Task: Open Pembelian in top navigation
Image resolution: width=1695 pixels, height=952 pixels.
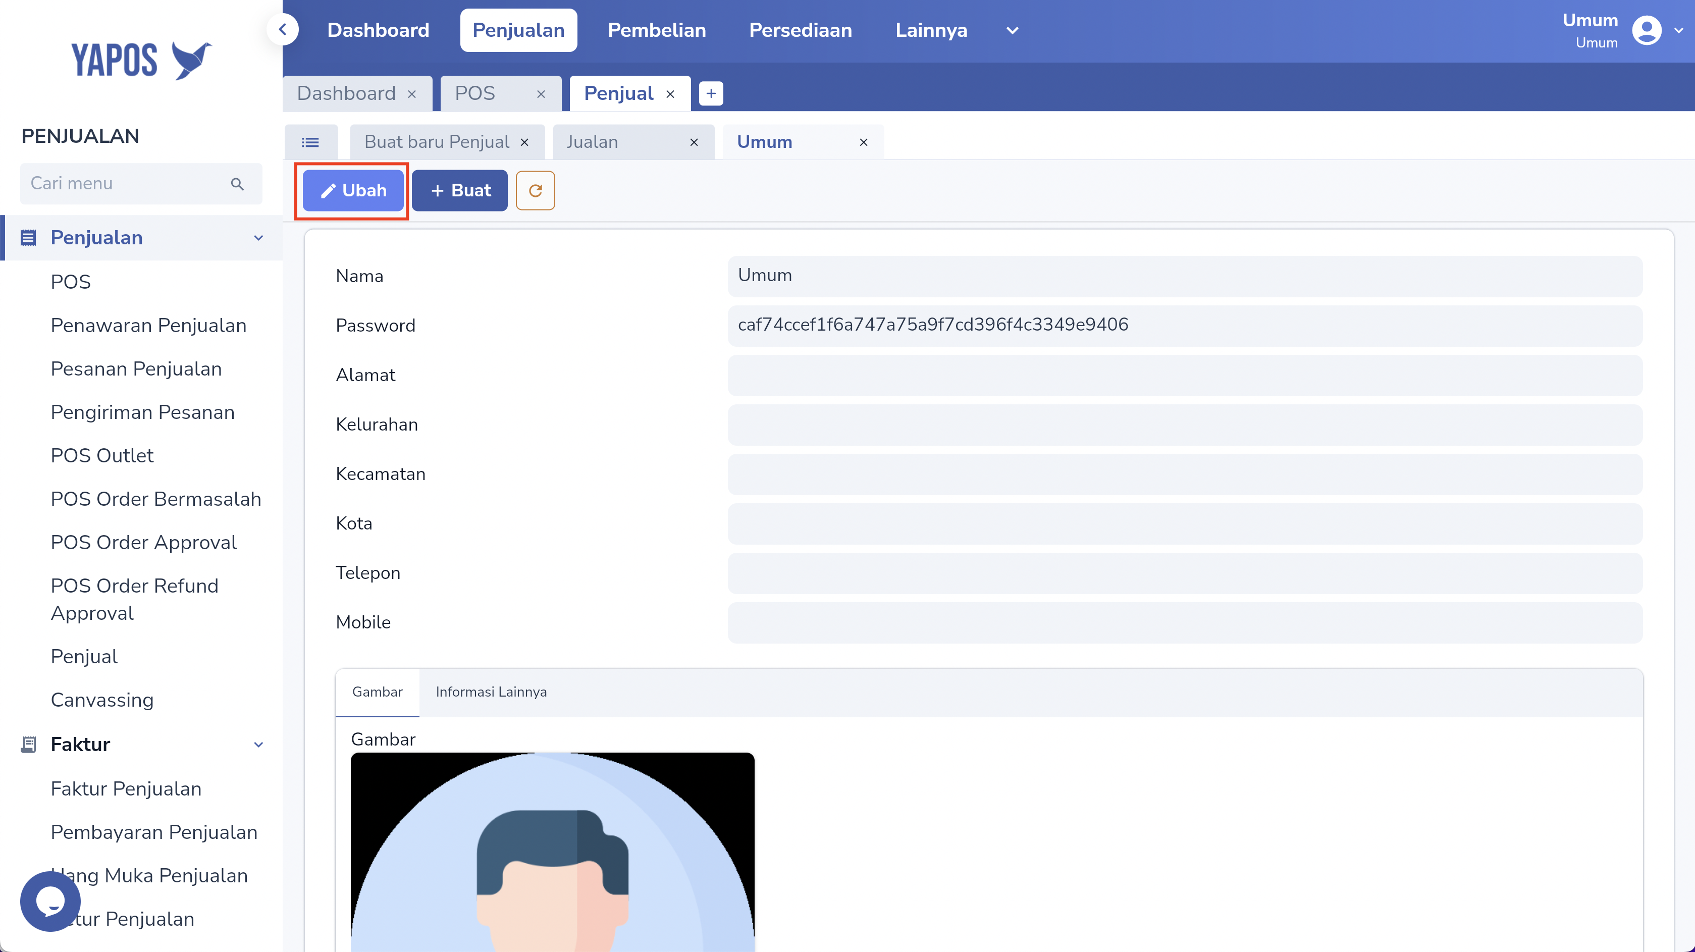Action: (x=657, y=30)
